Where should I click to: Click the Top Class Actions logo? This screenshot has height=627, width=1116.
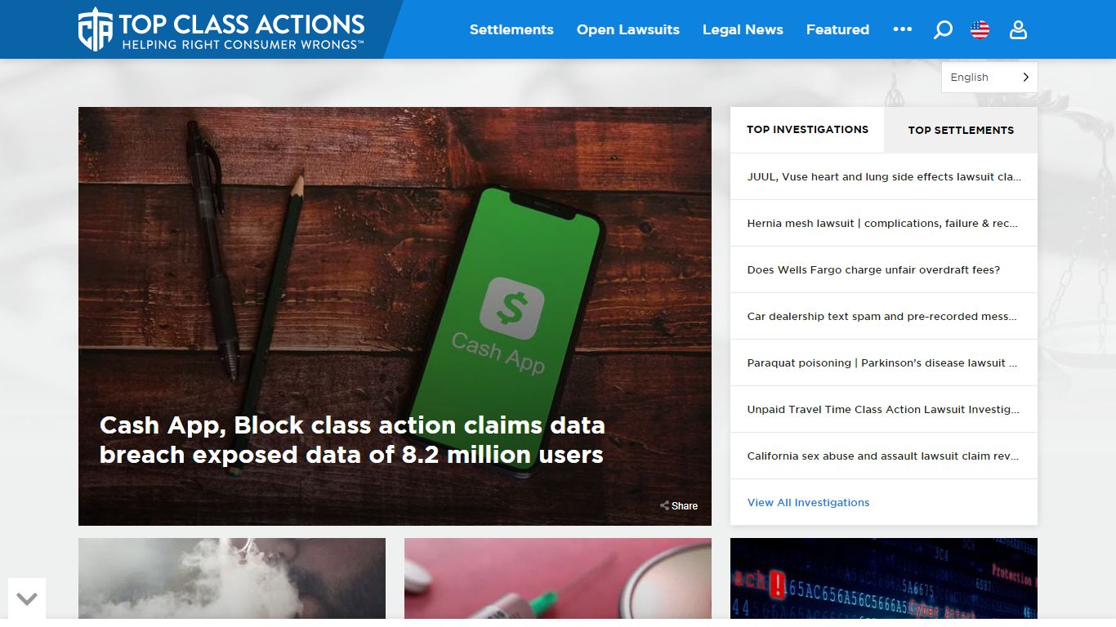(x=221, y=30)
